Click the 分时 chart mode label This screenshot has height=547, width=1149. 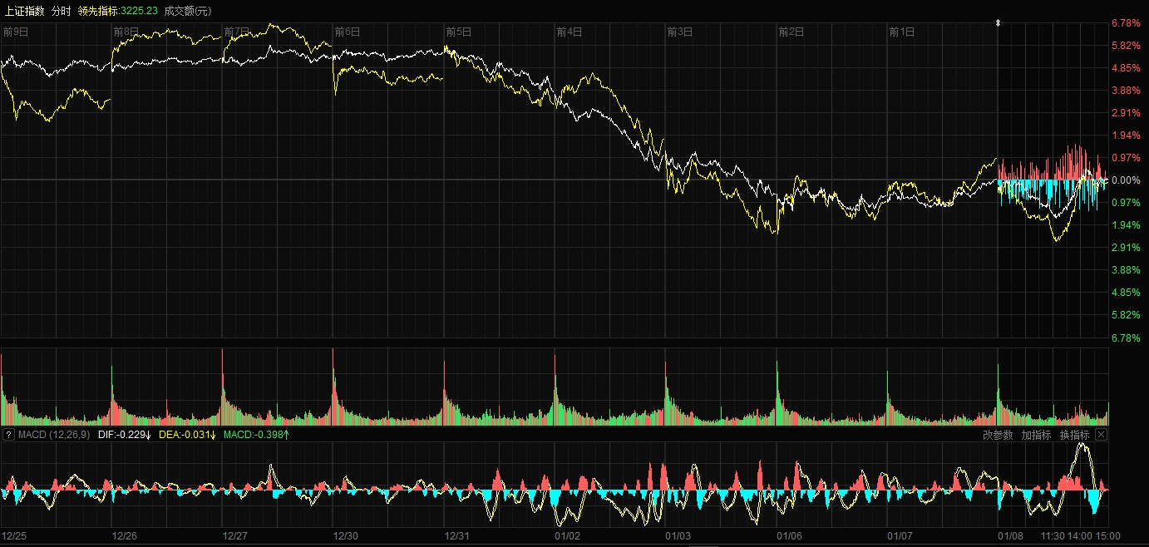coord(62,11)
